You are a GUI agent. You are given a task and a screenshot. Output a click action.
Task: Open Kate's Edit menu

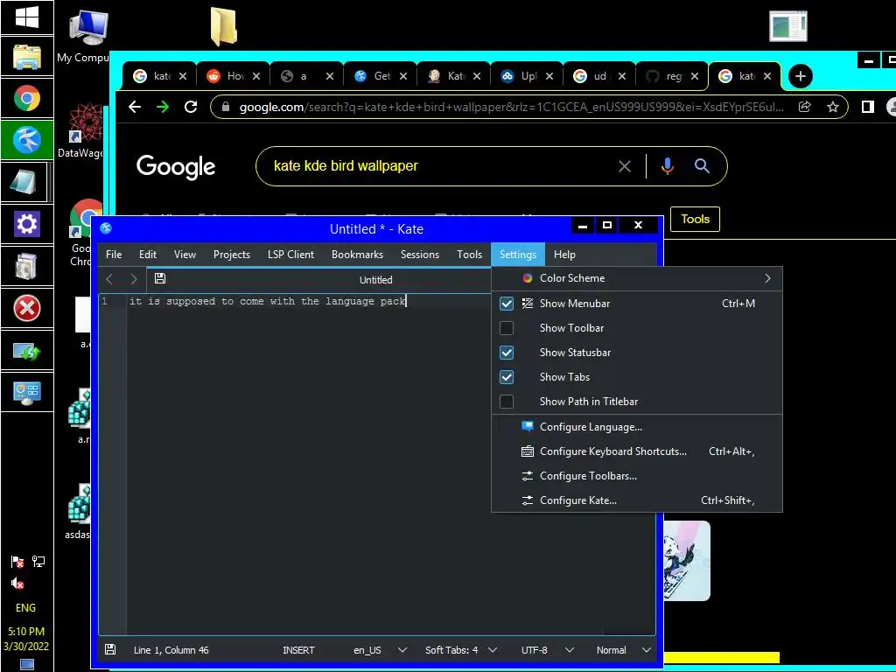(x=147, y=255)
